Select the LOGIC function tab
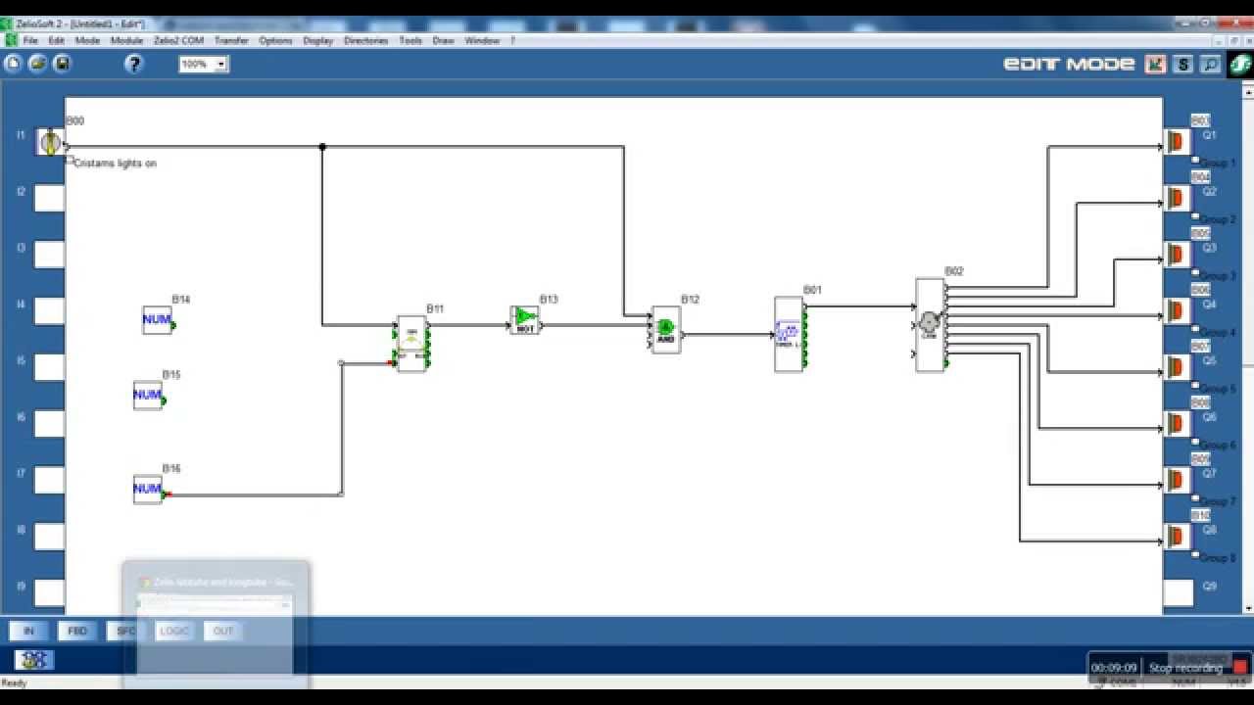1254x705 pixels. click(174, 631)
